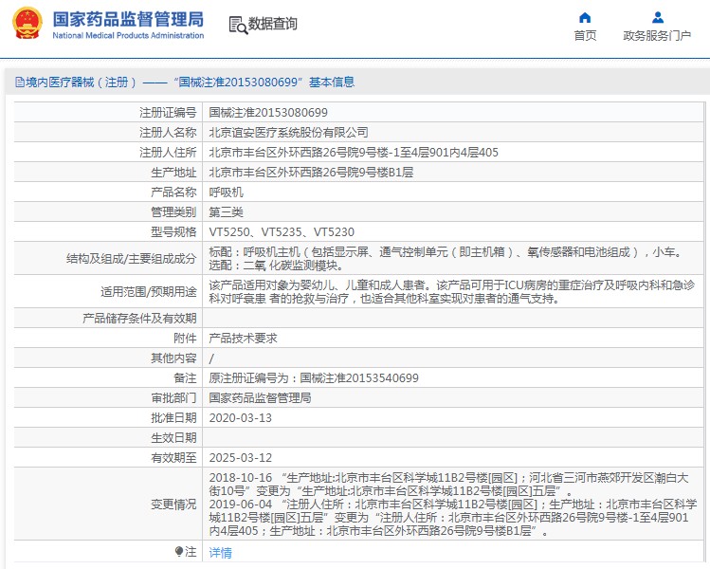The width and height of the screenshot is (710, 569).
Task: Select registration number 国械注准20153080699 in the table
Action: (268, 112)
